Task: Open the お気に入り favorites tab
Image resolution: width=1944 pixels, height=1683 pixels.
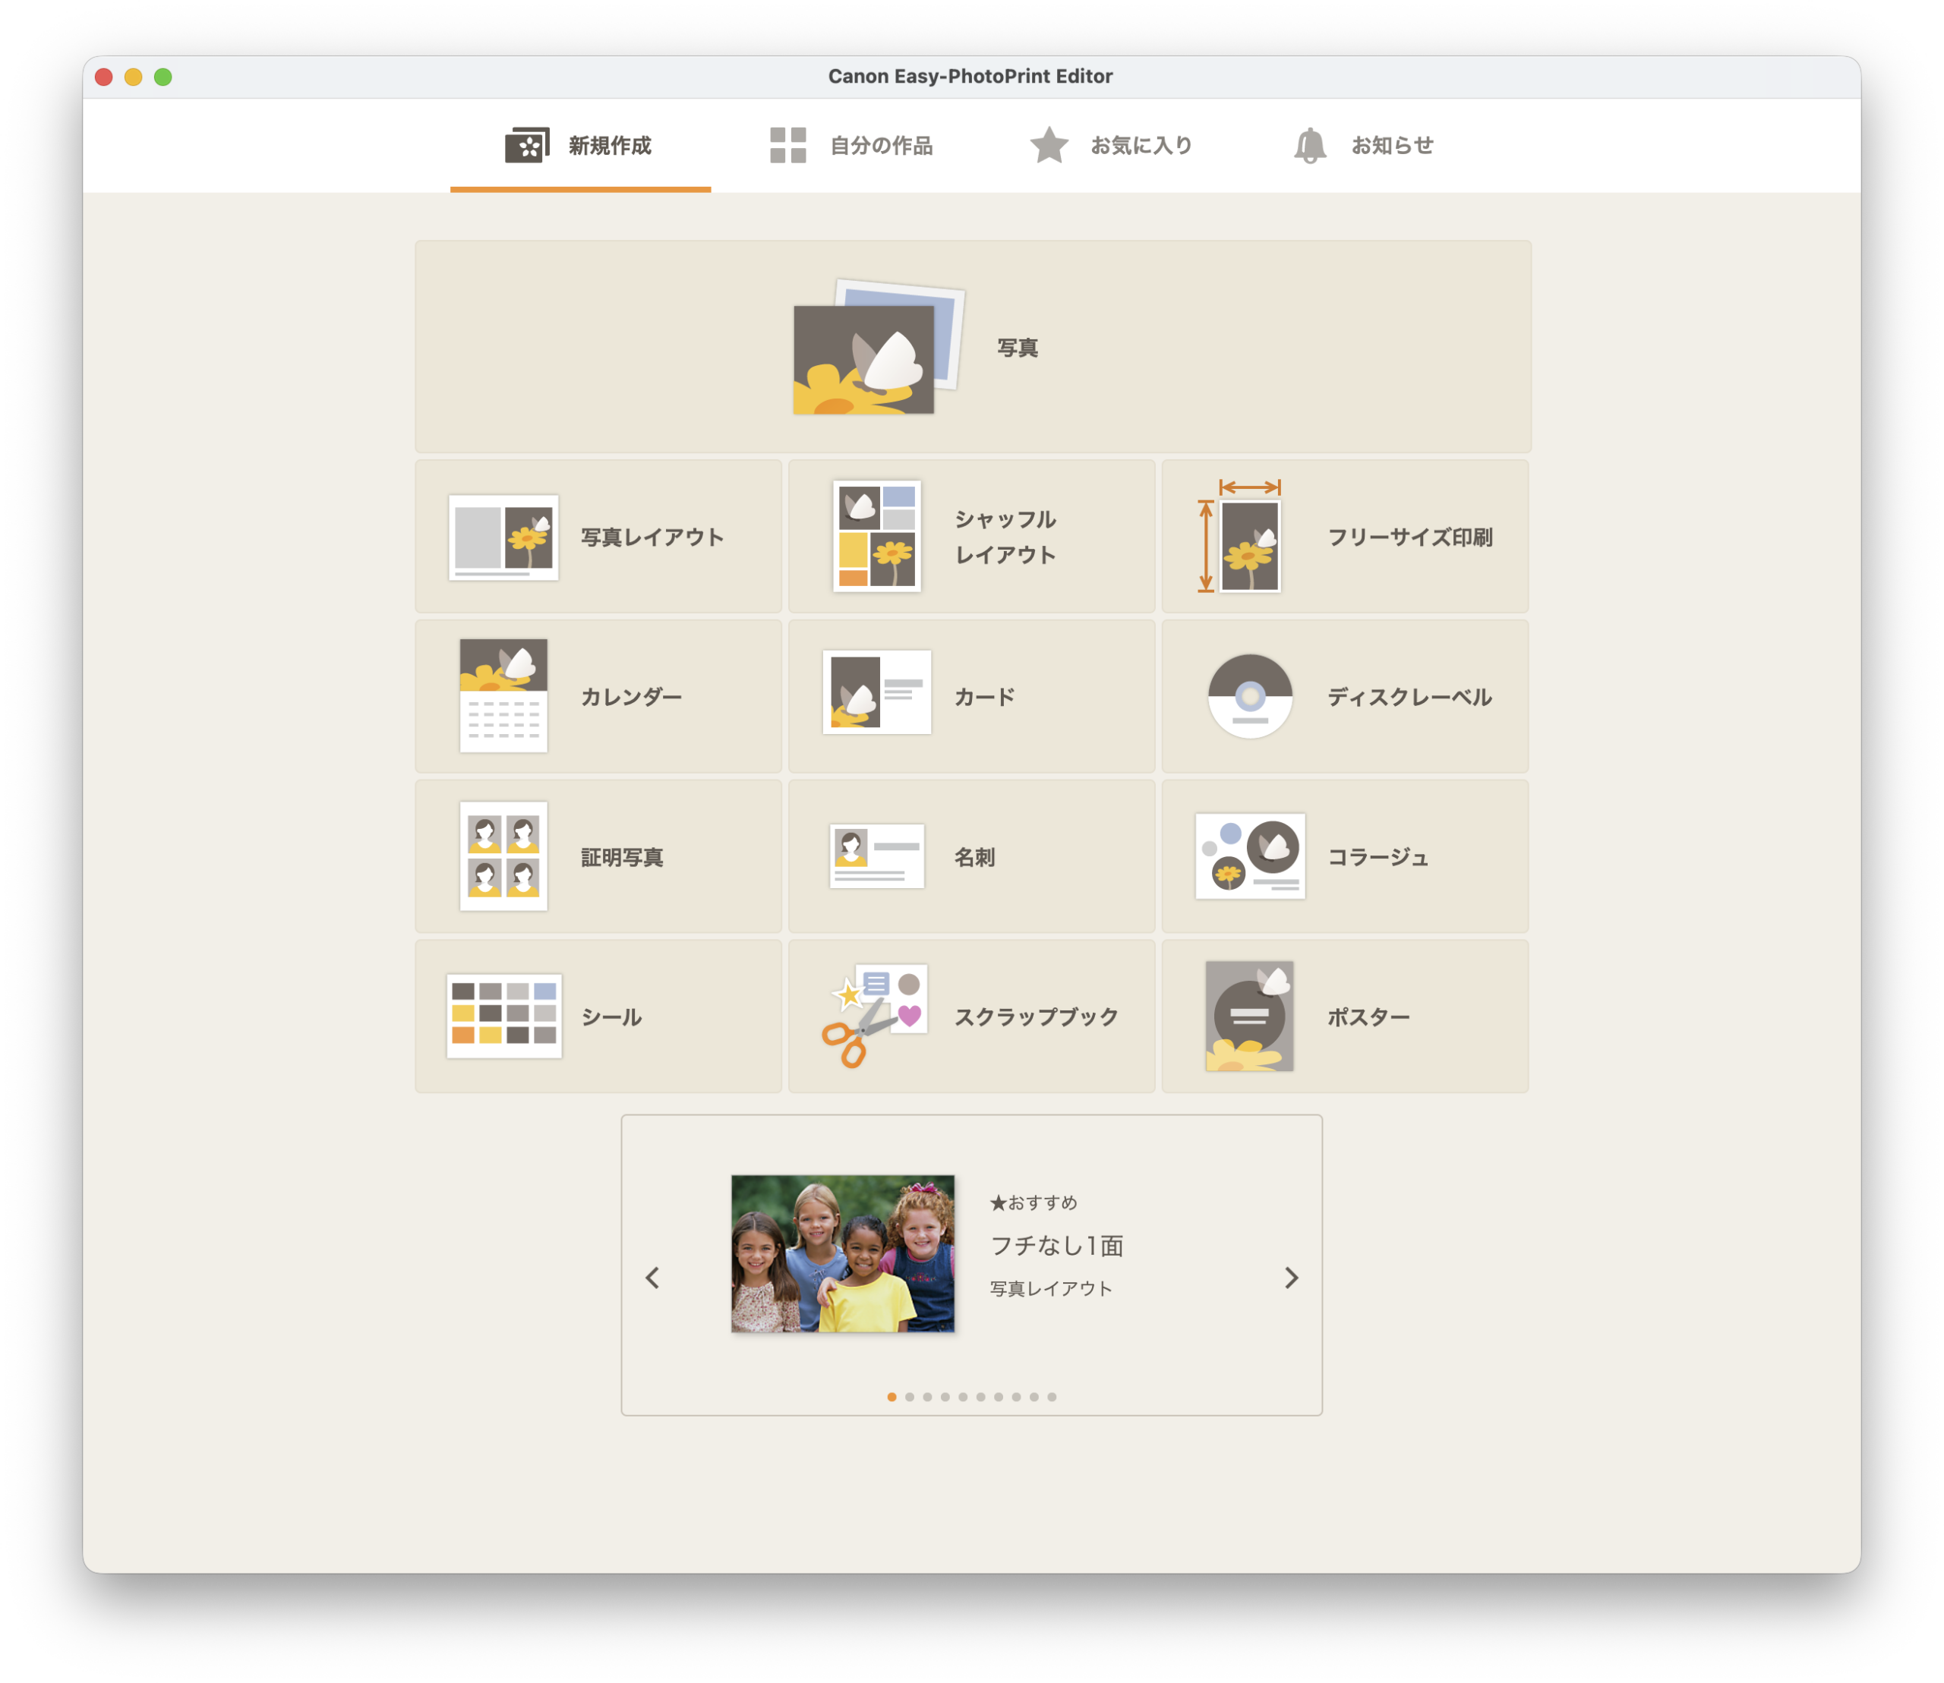Action: pyautogui.click(x=1112, y=146)
